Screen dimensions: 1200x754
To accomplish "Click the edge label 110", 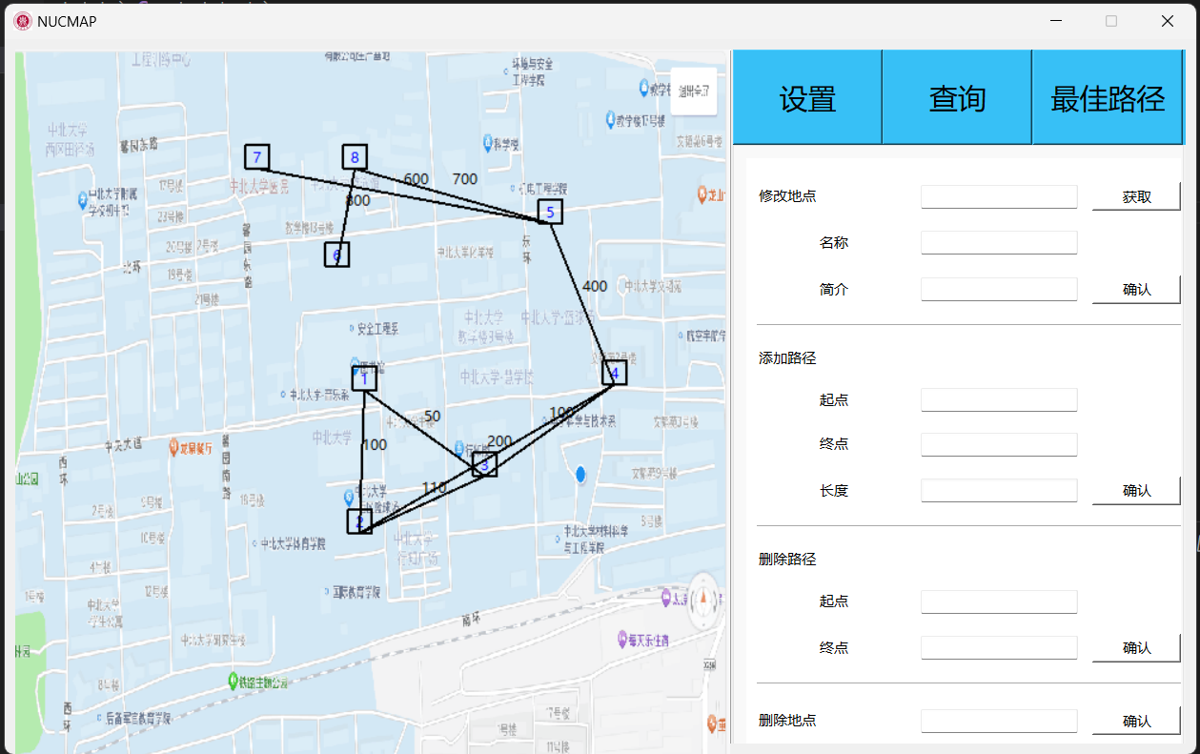I will tap(434, 487).
